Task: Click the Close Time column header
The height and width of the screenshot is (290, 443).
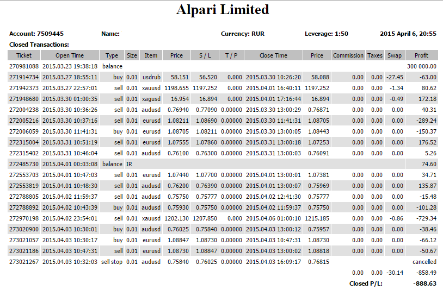Action: click(x=274, y=55)
